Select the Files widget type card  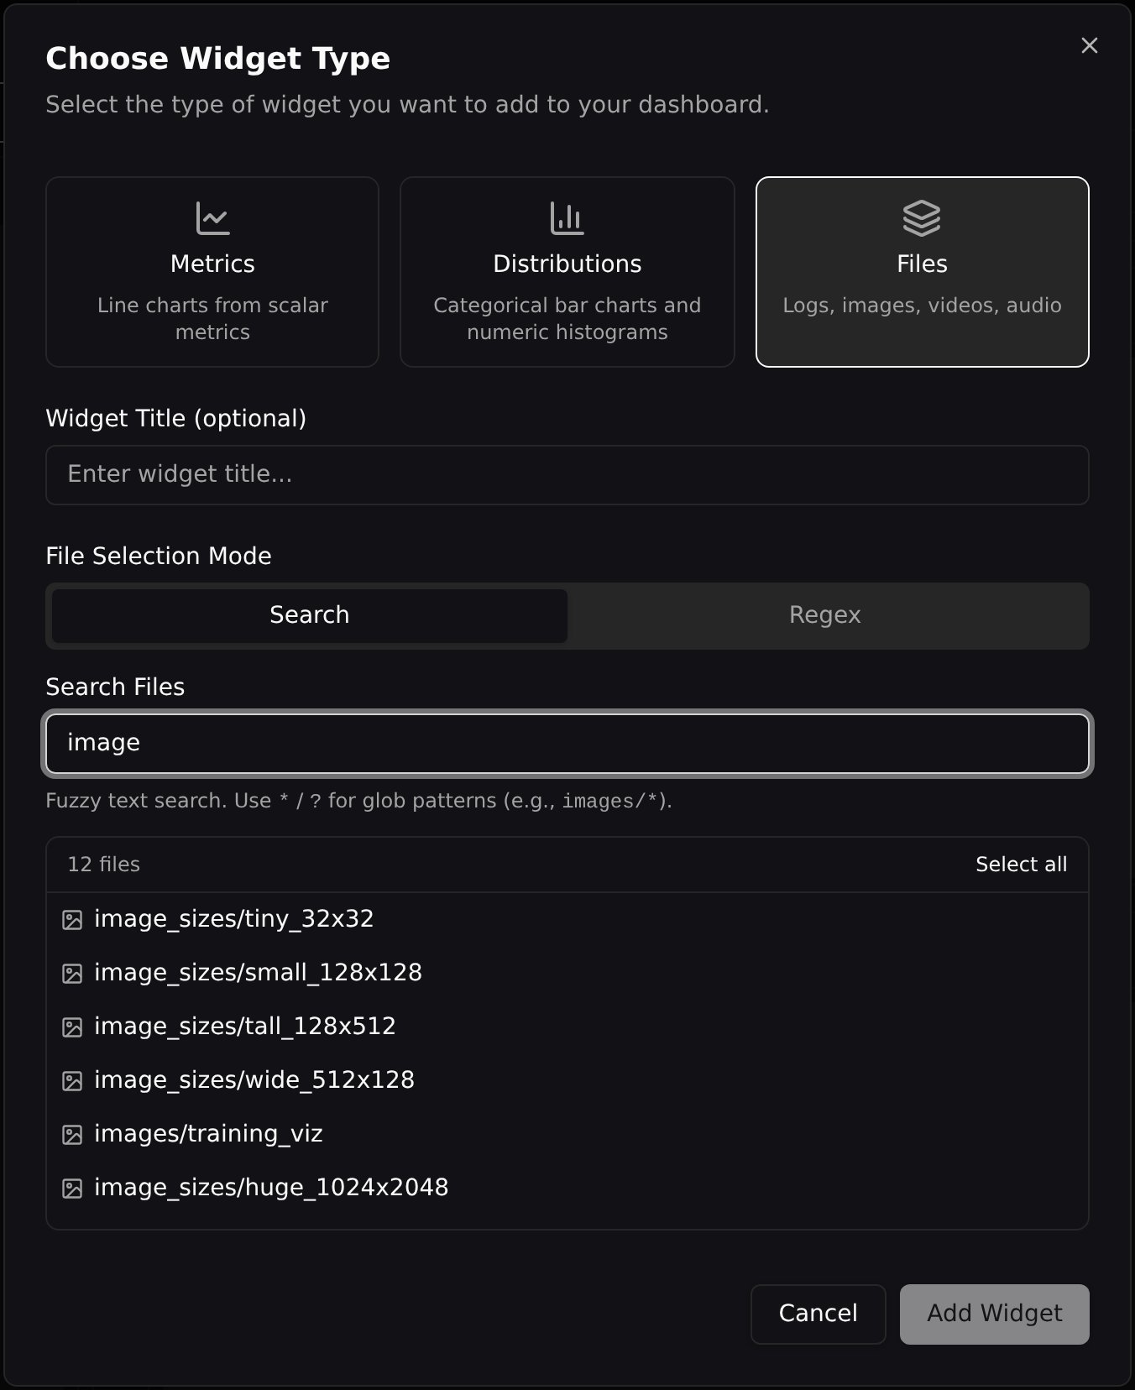[x=923, y=272]
